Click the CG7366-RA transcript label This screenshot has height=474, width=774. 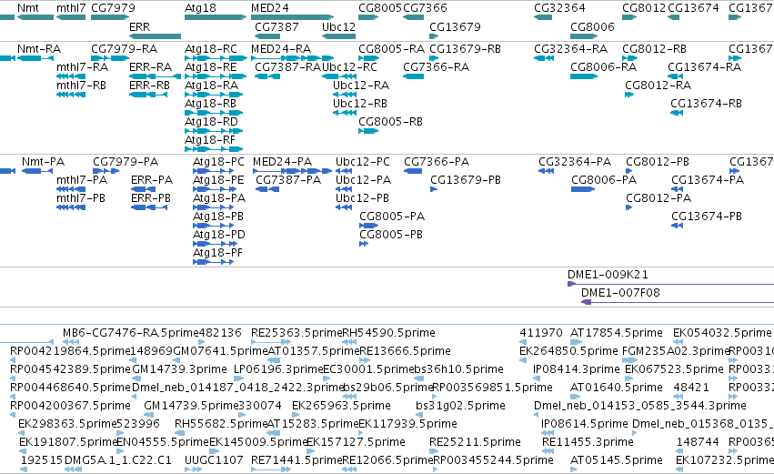pyautogui.click(x=436, y=67)
